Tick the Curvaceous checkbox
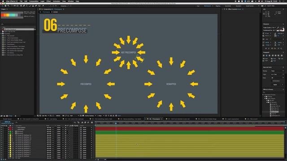Image resolution: width=287 pixels, height=161 pixels. point(272,81)
